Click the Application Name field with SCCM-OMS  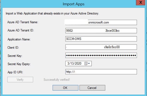101,39
